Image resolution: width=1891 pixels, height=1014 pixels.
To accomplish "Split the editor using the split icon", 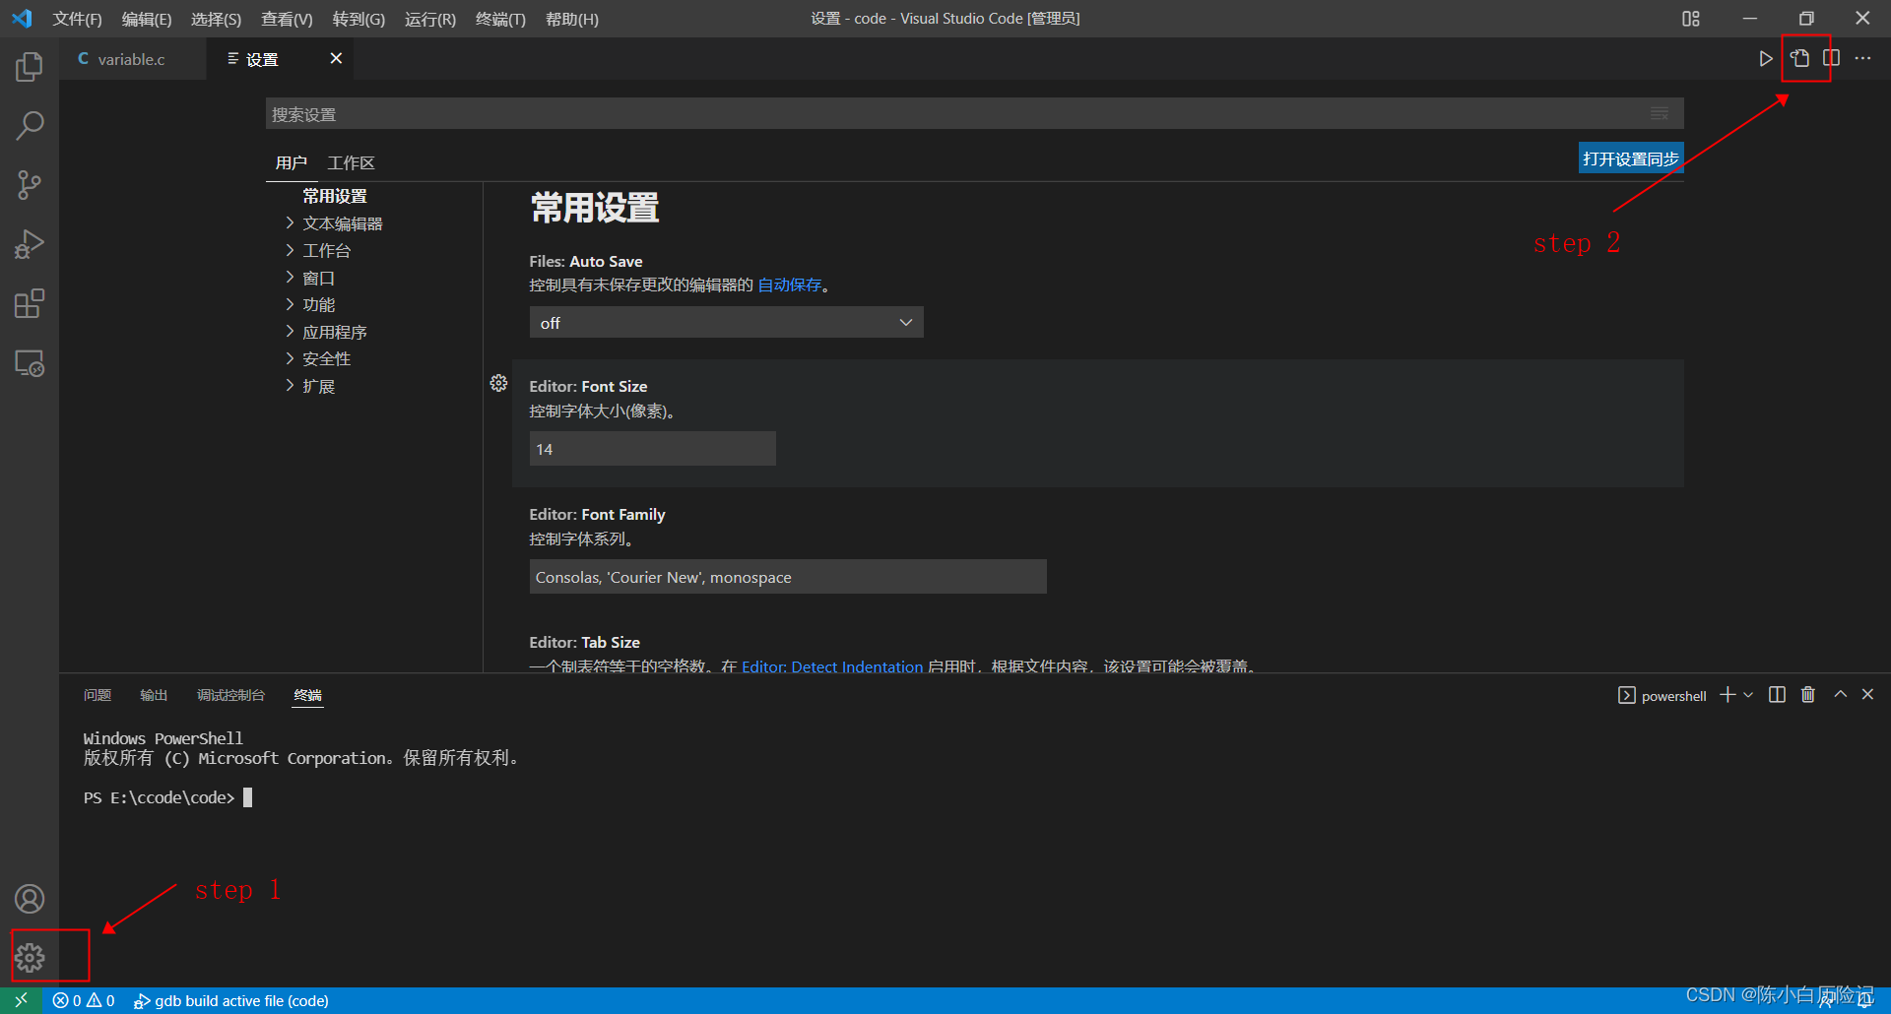I will (1832, 58).
